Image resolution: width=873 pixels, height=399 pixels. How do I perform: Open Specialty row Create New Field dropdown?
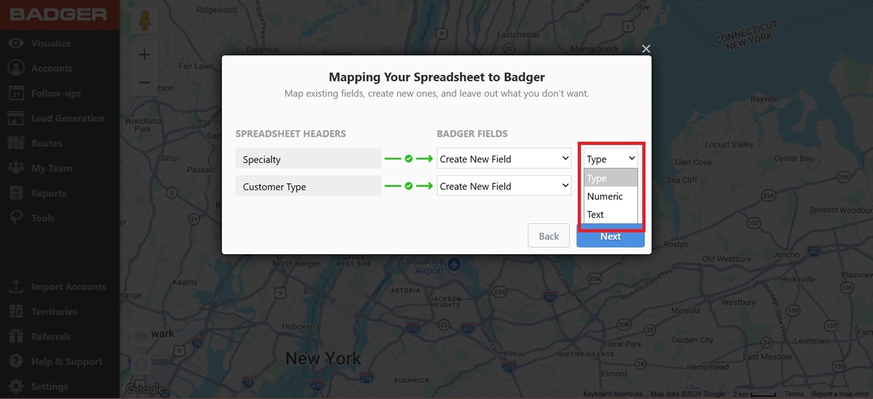(x=504, y=159)
